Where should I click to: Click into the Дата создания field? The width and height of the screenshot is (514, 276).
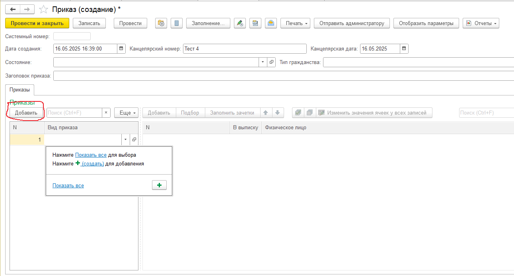(85, 49)
